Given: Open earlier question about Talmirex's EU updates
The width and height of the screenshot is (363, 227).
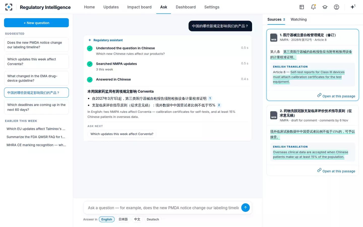Looking at the screenshot, I should [36, 129].
